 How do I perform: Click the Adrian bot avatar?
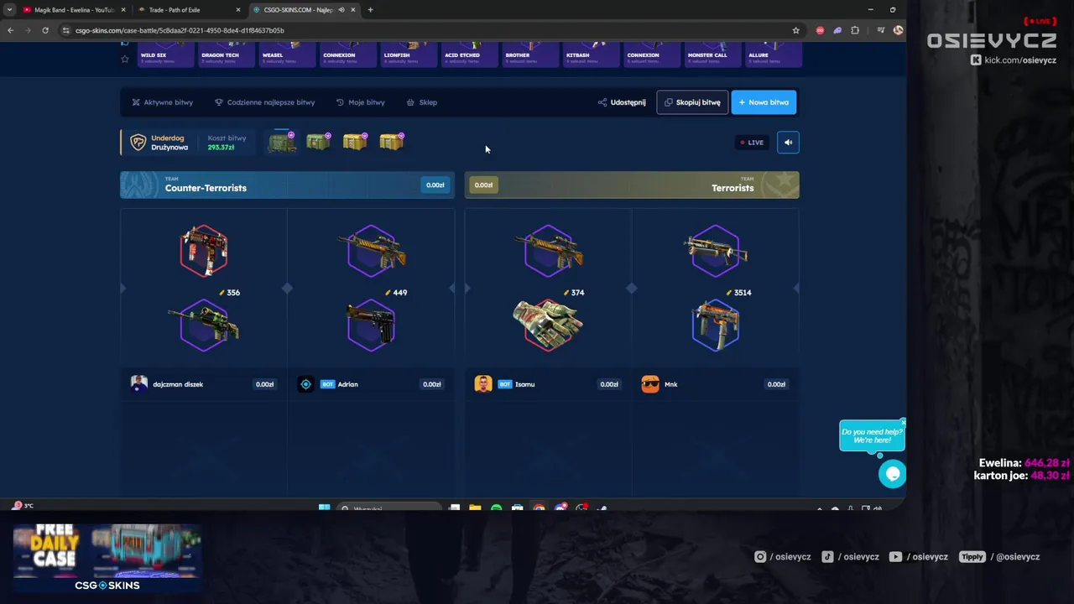[306, 384]
